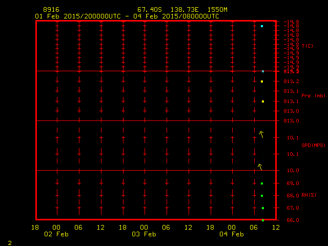Jump to the 03 Feb date label
The height and width of the screenshot is (246, 328).
pyautogui.click(x=145, y=234)
